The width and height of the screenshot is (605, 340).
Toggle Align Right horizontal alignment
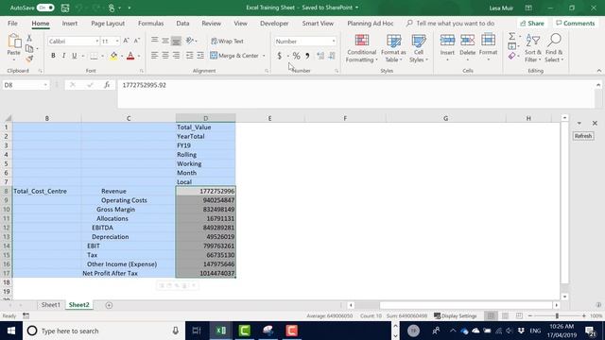click(x=176, y=56)
